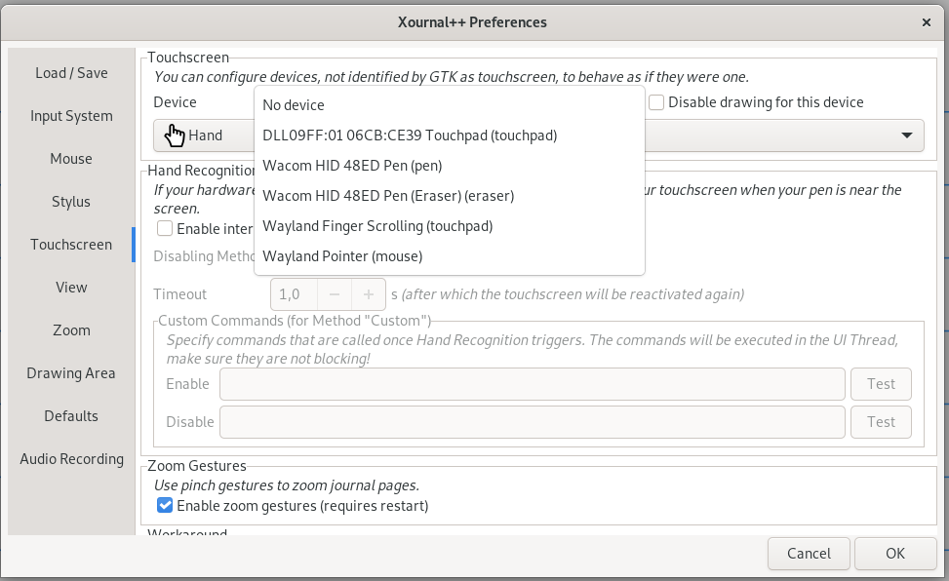Select the Wayland Pointer mouse entry
The height and width of the screenshot is (581, 949).
pyautogui.click(x=342, y=255)
